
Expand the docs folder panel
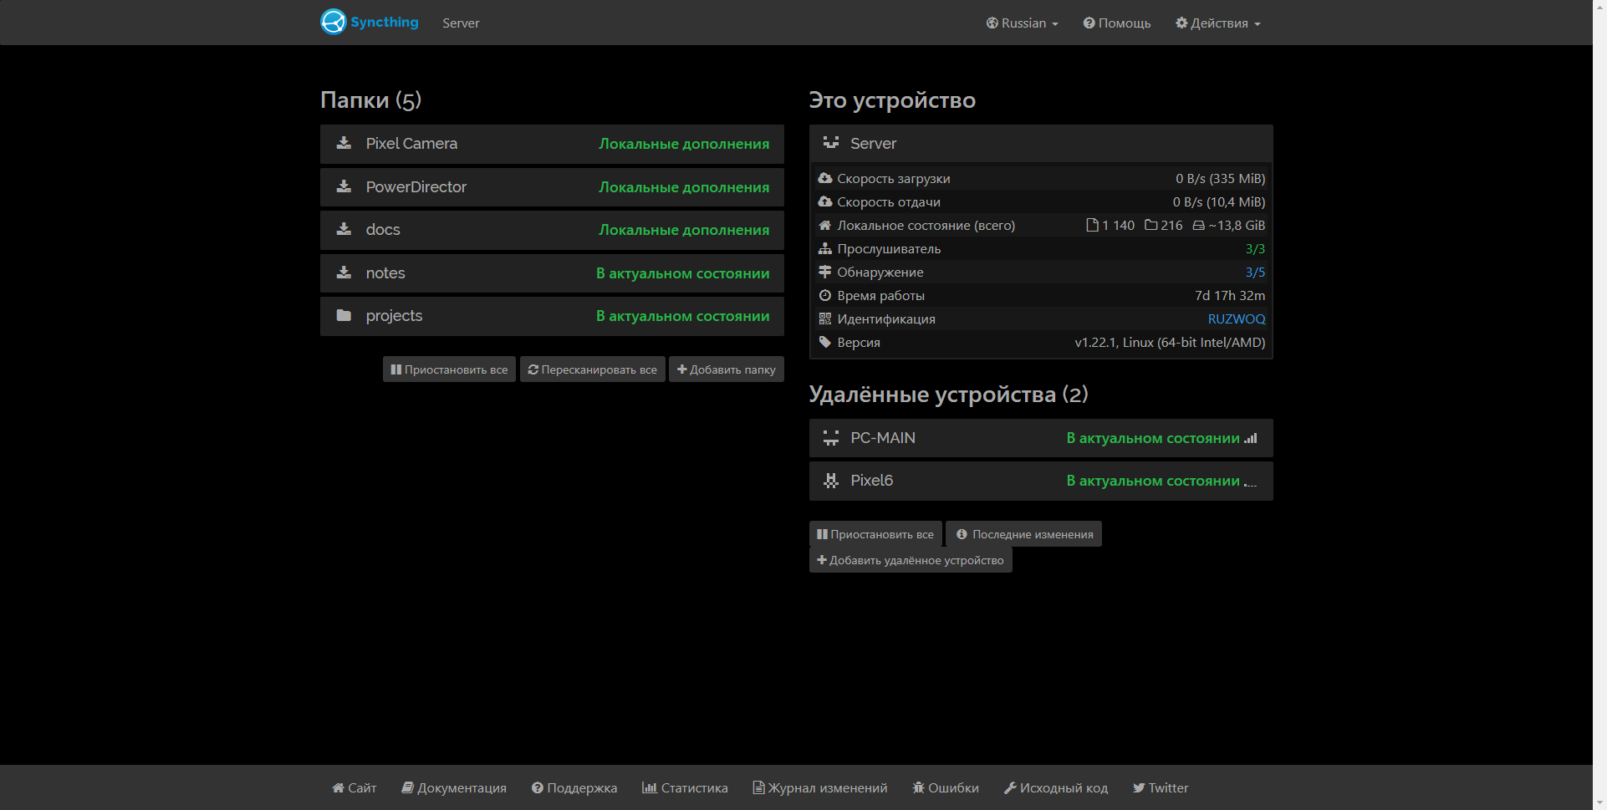[552, 230]
